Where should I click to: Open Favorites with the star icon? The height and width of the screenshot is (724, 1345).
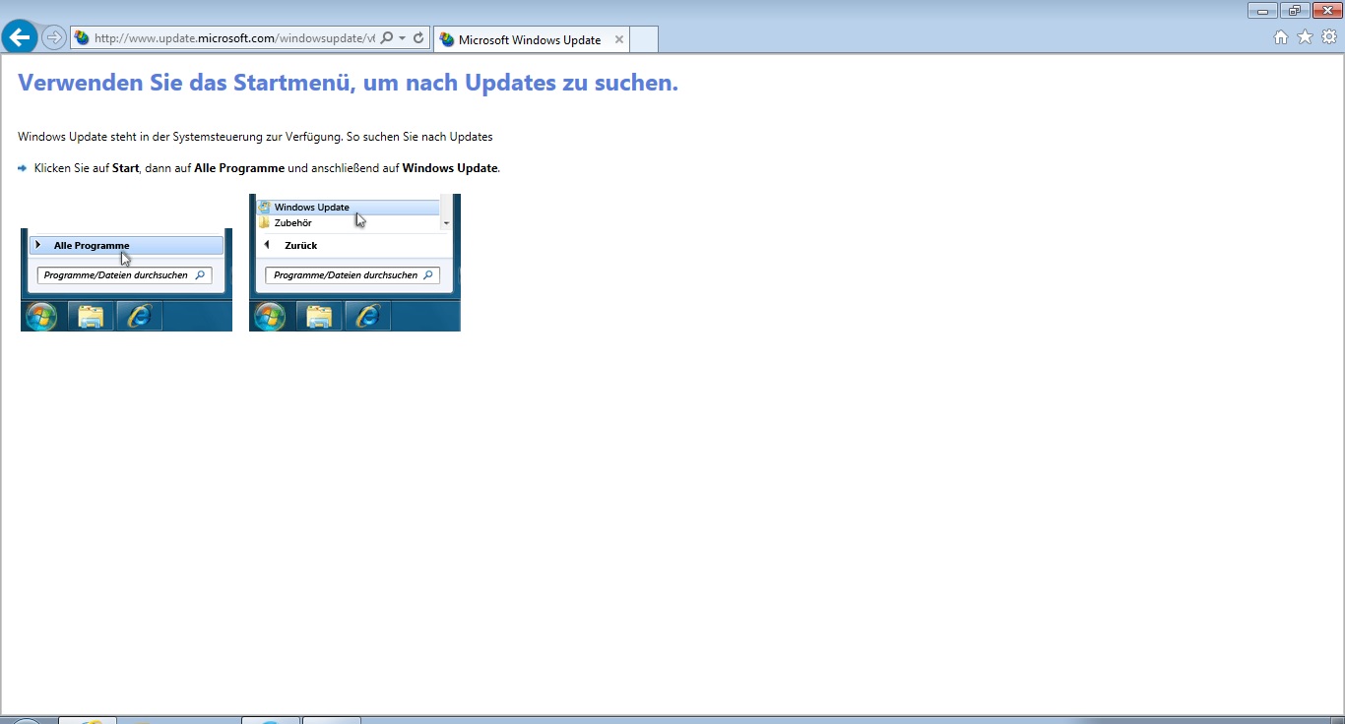(x=1306, y=37)
